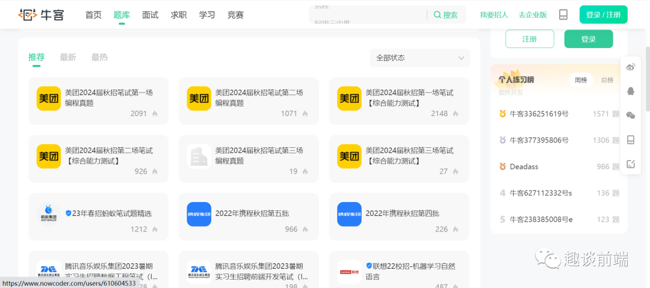Viewport: 650px width, 288px height.
Task: Select the 推荐 tab
Action: (37, 57)
